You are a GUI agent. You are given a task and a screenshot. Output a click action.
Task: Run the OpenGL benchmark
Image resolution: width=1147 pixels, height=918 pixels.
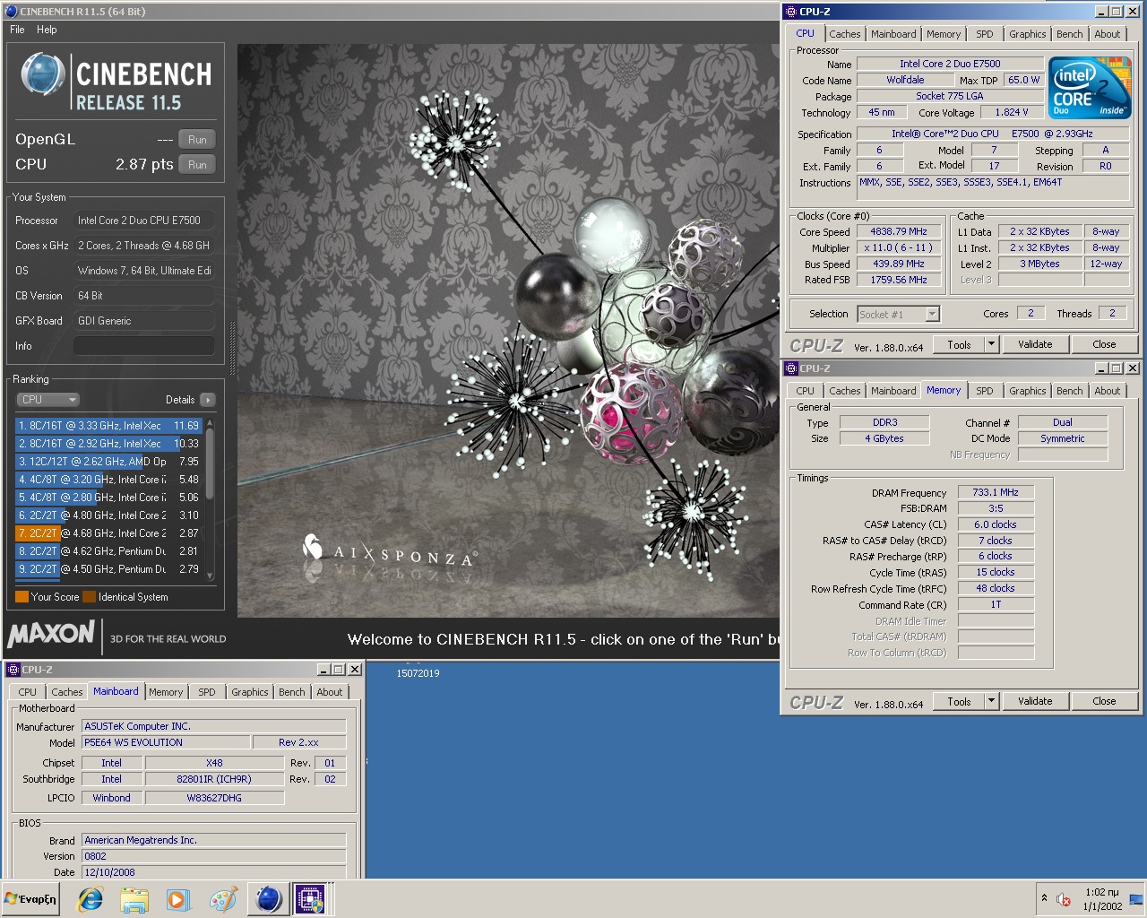[x=197, y=140]
